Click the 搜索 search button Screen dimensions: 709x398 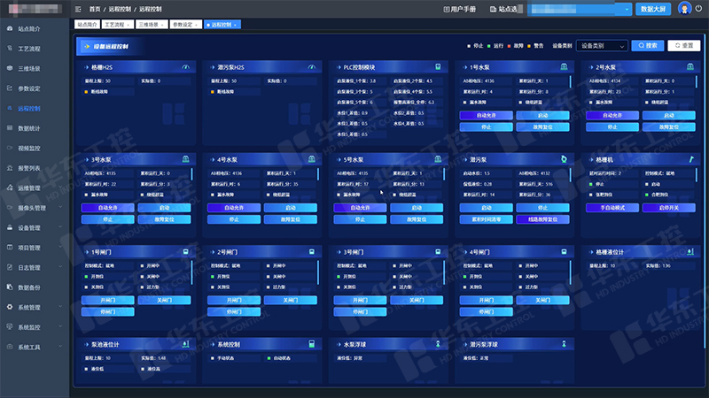pyautogui.click(x=647, y=45)
